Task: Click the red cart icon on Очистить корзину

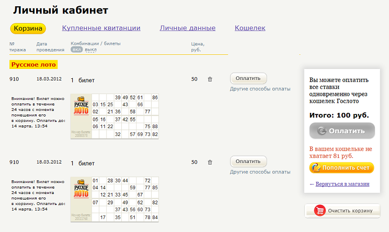Action: pyautogui.click(x=319, y=211)
